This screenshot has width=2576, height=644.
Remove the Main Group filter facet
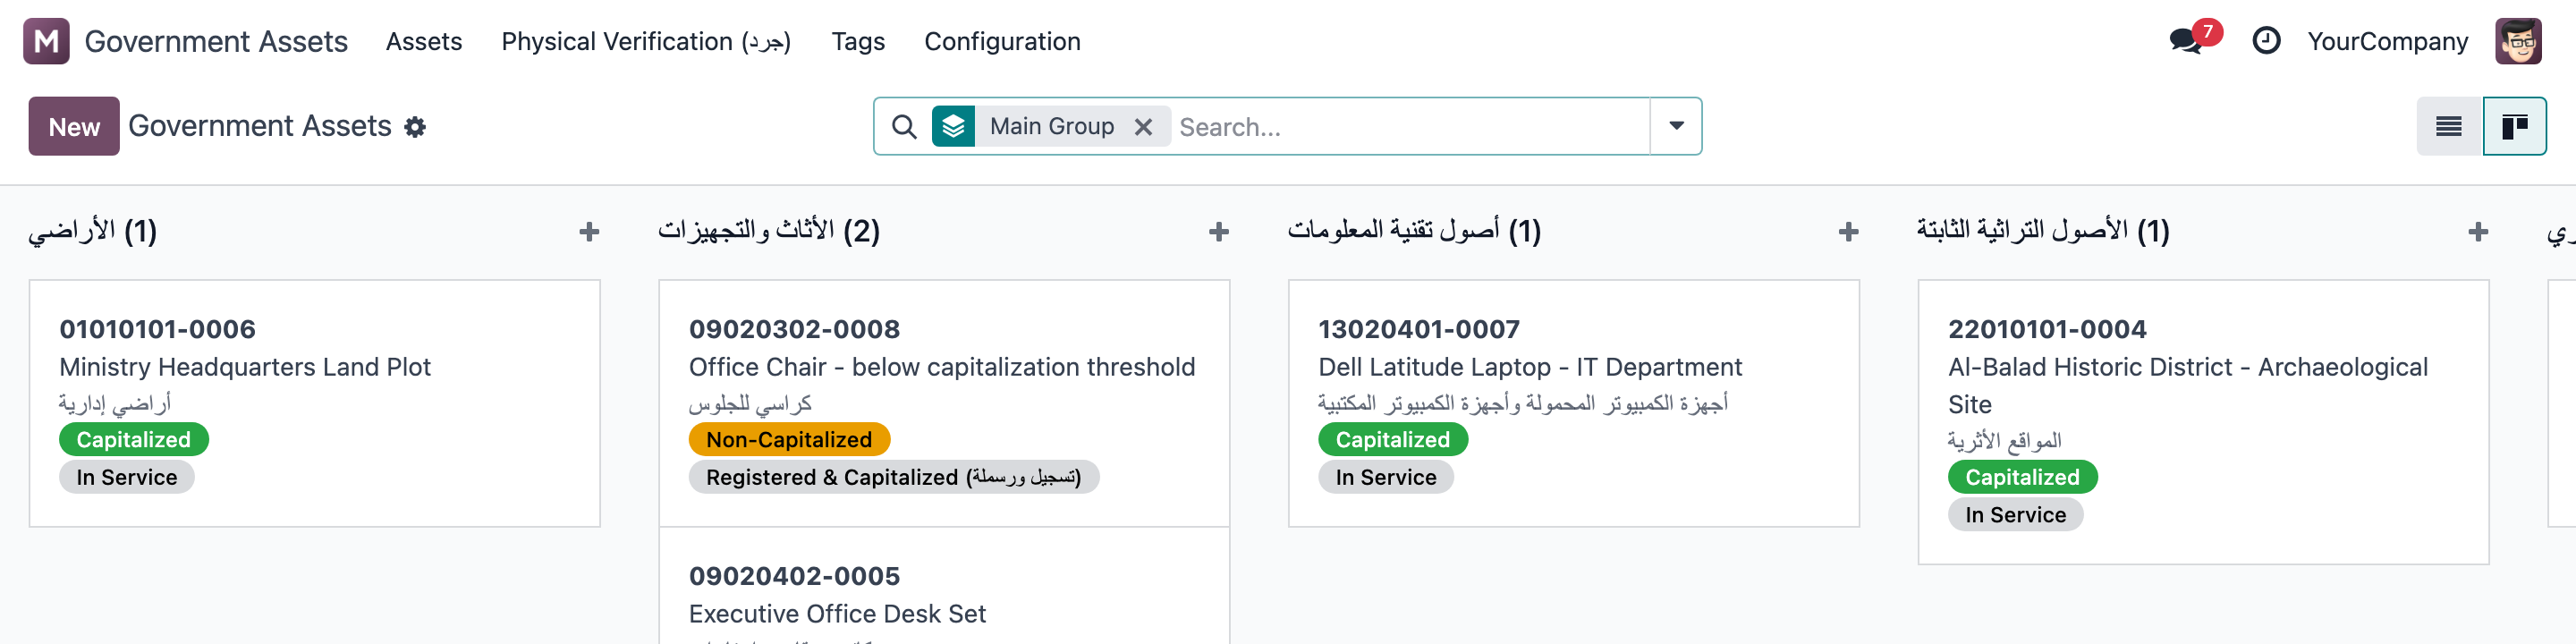point(1143,127)
